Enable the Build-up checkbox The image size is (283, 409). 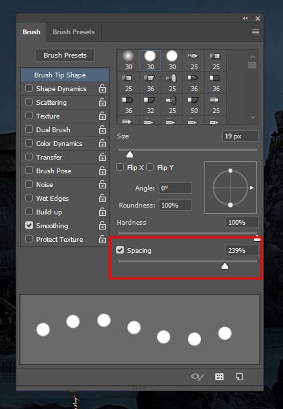[x=29, y=211]
